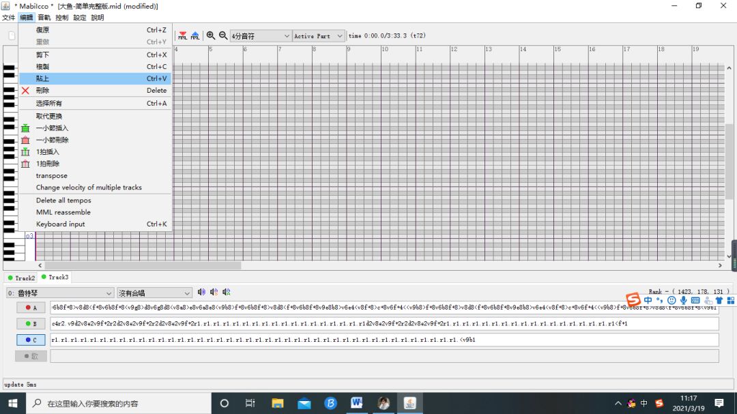
Task: Open the Active Part dropdown
Action: [319, 36]
